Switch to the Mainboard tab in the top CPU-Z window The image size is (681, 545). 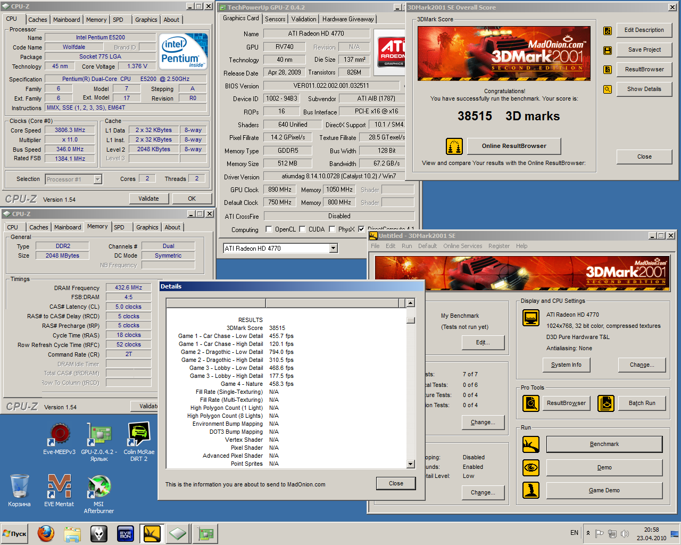tap(67, 20)
